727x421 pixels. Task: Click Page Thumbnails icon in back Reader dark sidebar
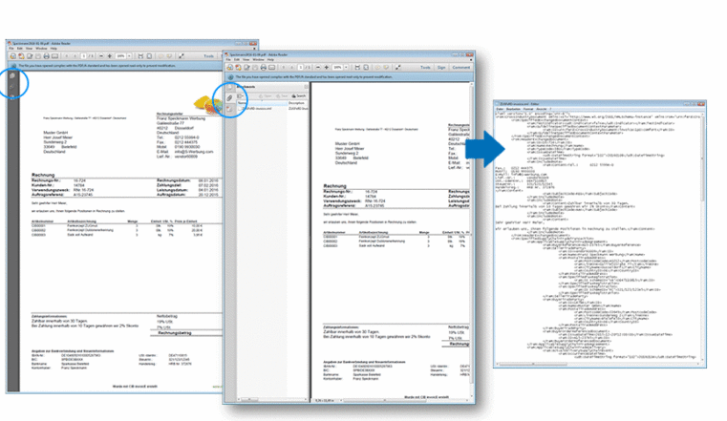coord(12,76)
